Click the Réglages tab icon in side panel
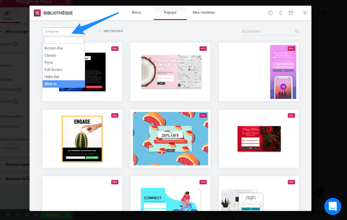Screen dimensions: 347x220 pyautogui.click(x=7, y=13)
